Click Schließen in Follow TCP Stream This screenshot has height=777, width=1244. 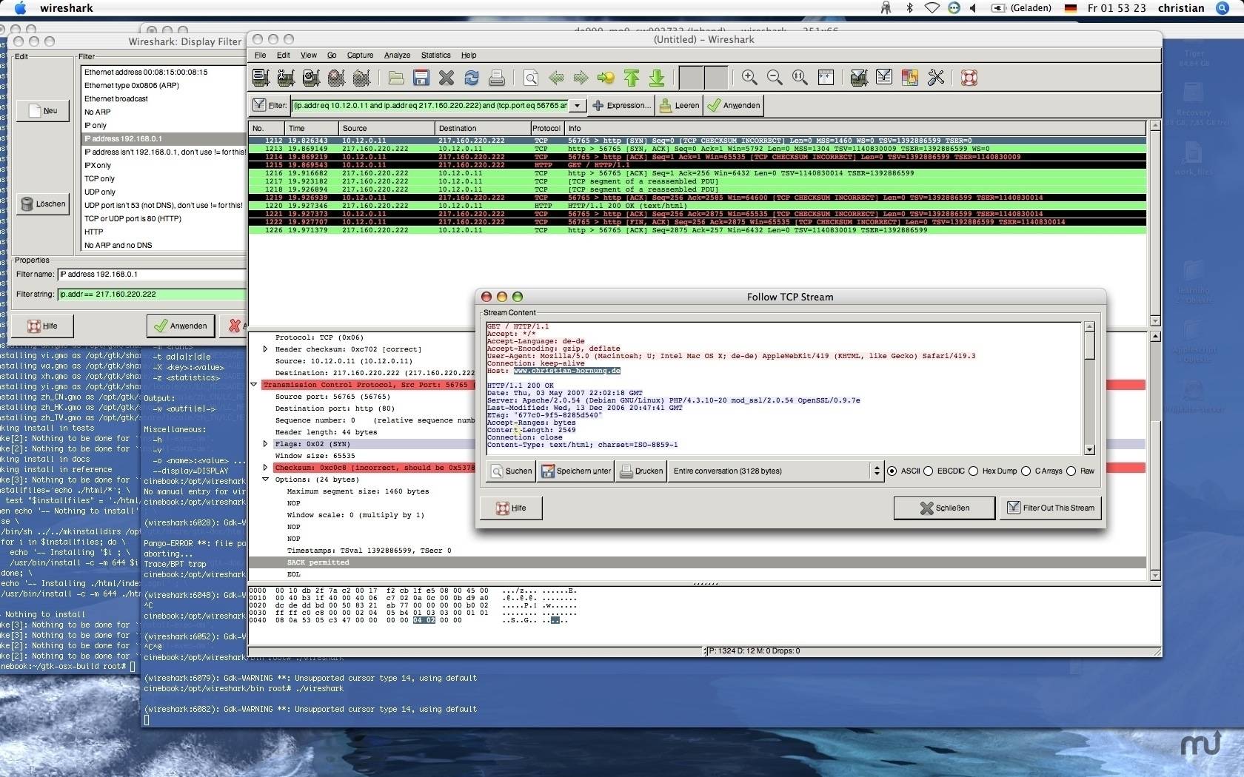(944, 508)
